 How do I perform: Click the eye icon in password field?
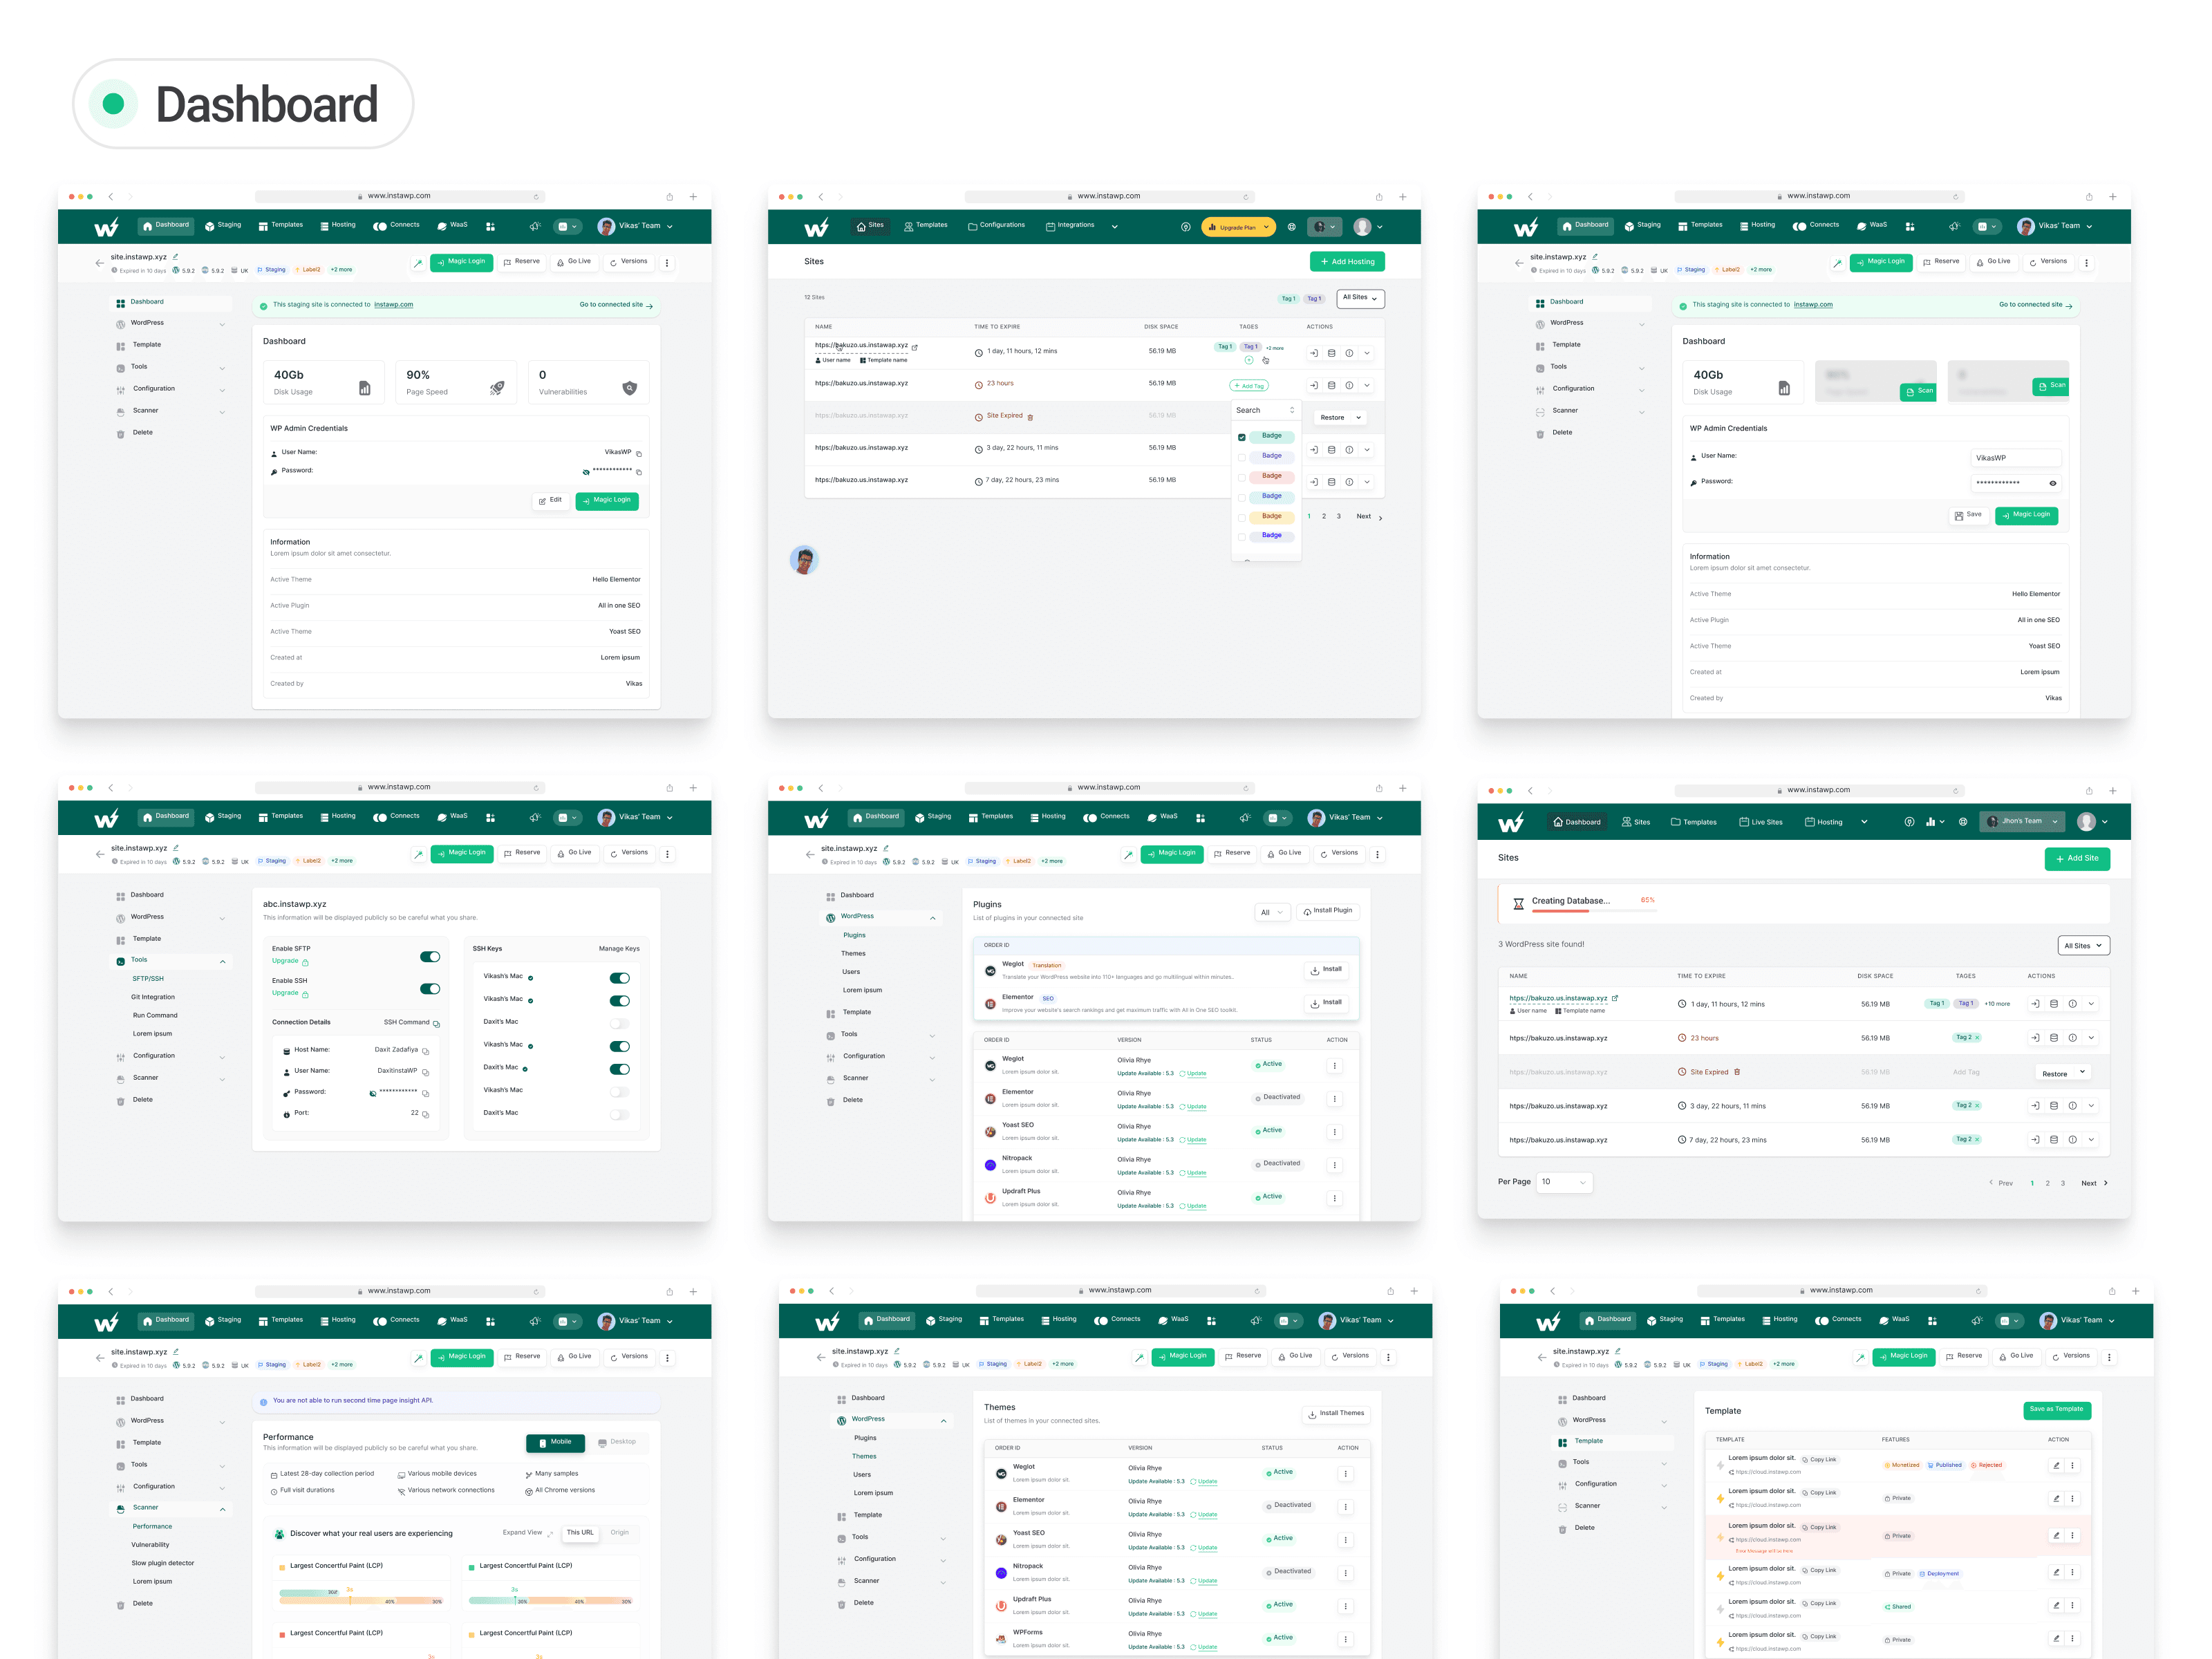tap(2052, 483)
